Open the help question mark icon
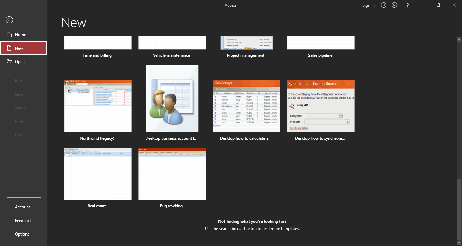The image size is (462, 246). [408, 5]
